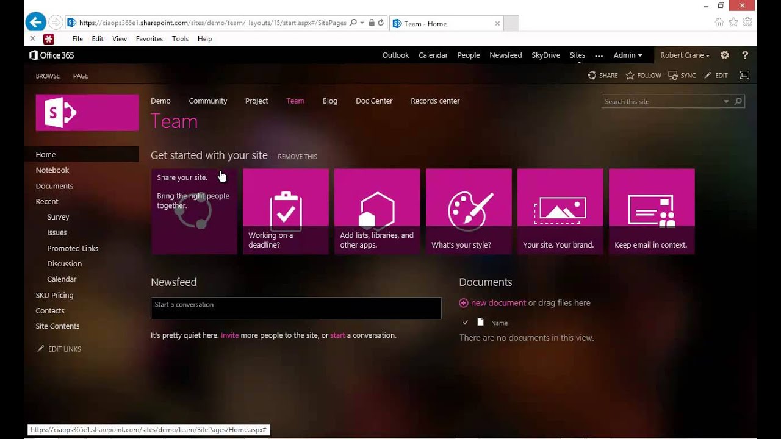Open Promoted Links in the sidebar
Image resolution: width=781 pixels, height=439 pixels.
coord(73,248)
